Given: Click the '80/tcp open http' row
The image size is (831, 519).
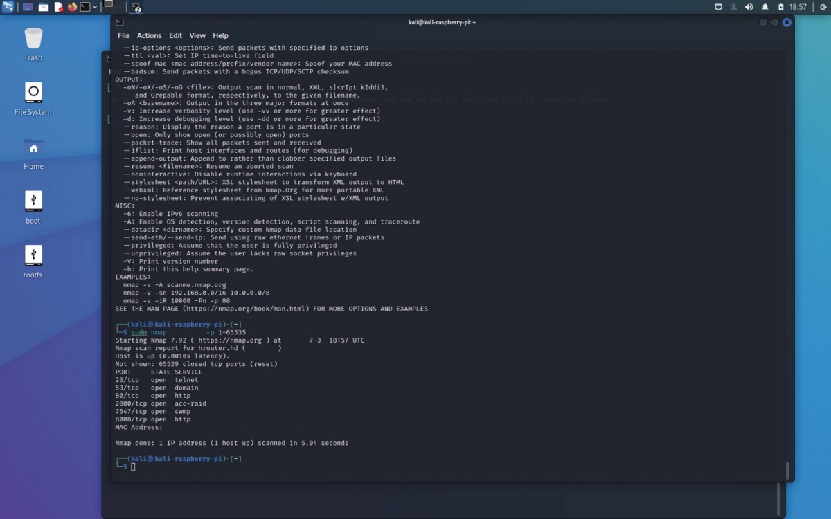Looking at the screenshot, I should [152, 396].
